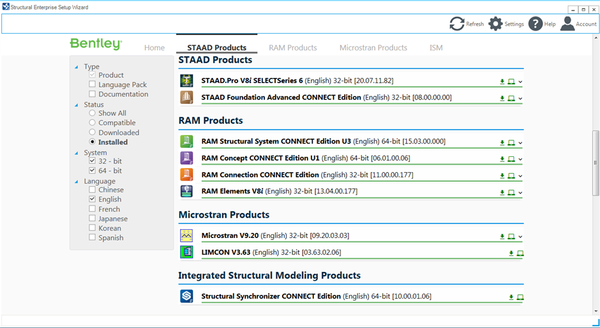The image size is (600, 328).
Task: Expand STAAD Foundation Advanced row chevron
Action: pos(520,99)
